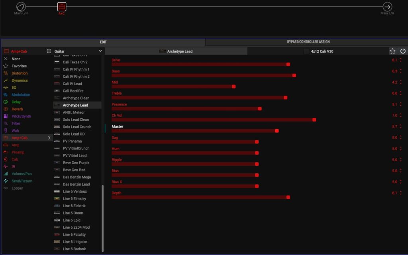Viewport: 408px width, 255px height.
Task: Mark preset as favorite with star icon
Action: tap(392, 51)
